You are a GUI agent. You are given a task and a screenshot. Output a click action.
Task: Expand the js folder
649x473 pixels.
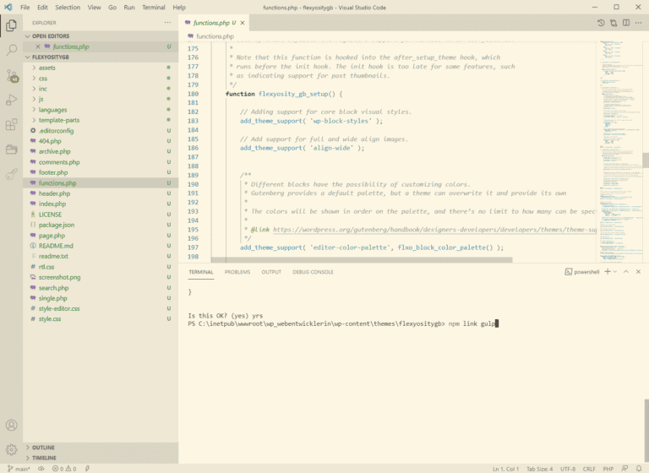coord(101,99)
